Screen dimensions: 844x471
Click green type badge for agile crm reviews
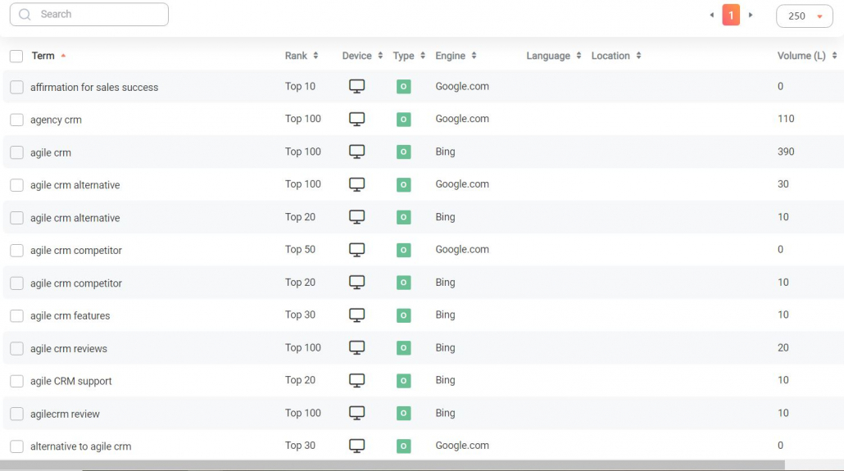(x=404, y=348)
